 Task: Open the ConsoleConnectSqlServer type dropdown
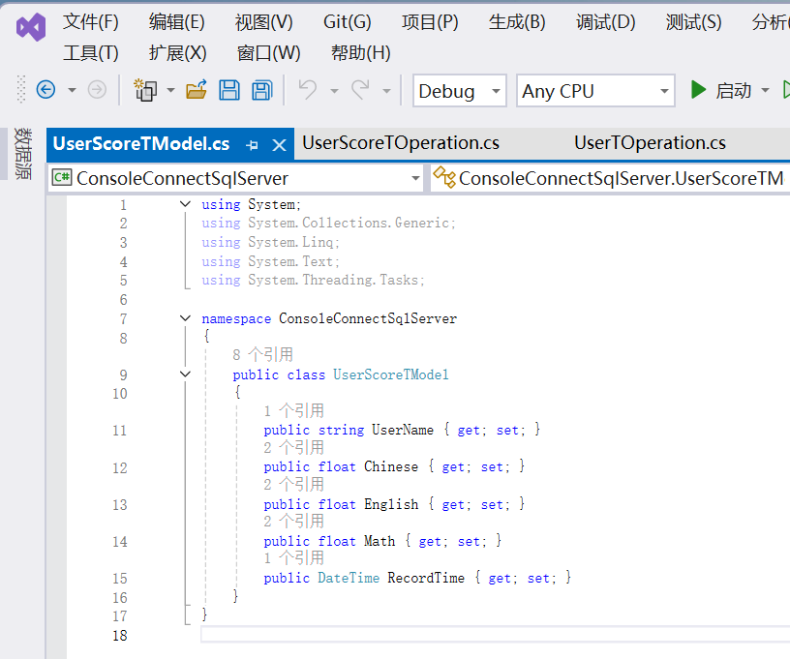(x=416, y=178)
